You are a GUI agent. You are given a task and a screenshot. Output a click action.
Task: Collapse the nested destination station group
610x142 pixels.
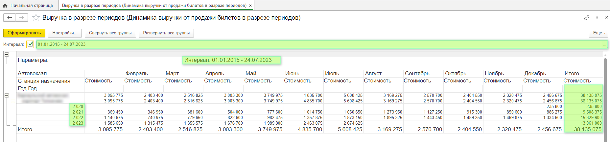13,101
